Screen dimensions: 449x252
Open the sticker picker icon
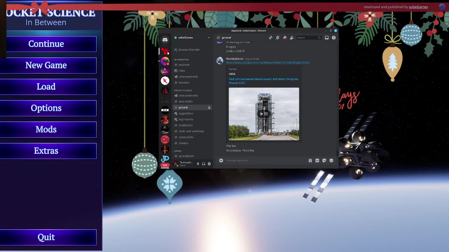pos(324,160)
